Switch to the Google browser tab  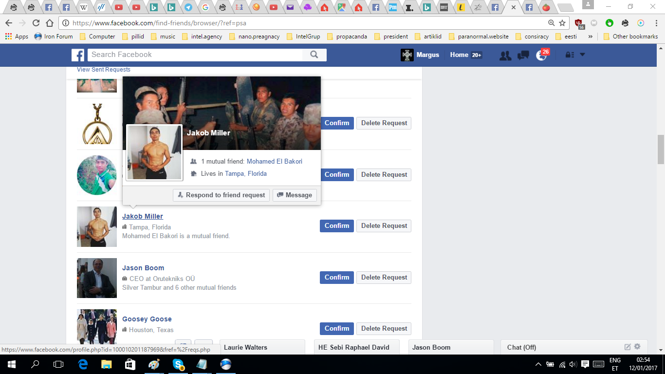pos(205,7)
